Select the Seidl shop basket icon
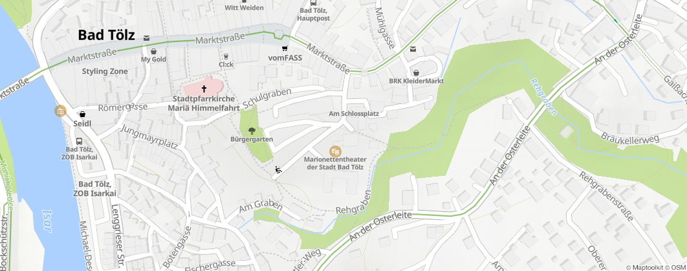Image resolution: width=687 pixels, height=271 pixels. pos(82,114)
